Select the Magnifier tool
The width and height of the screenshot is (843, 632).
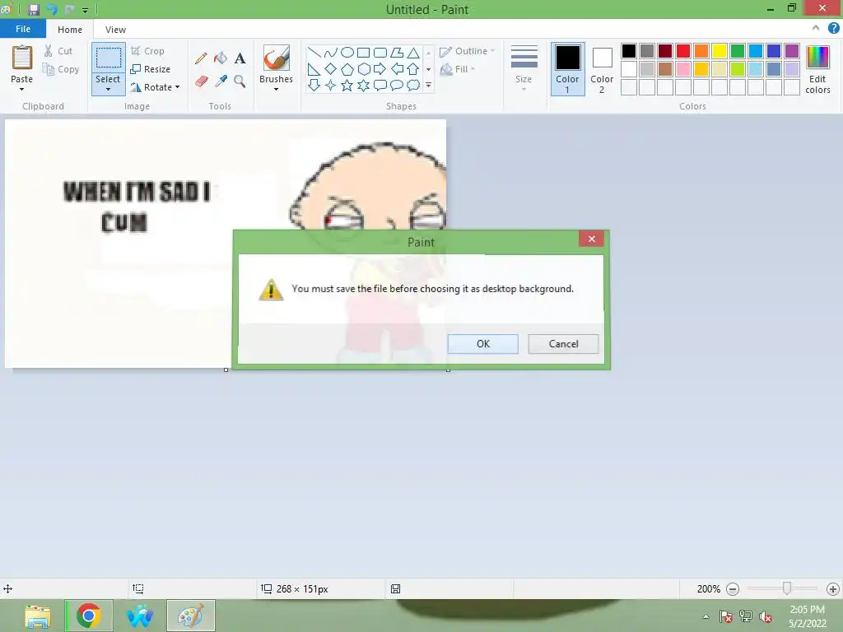click(240, 81)
